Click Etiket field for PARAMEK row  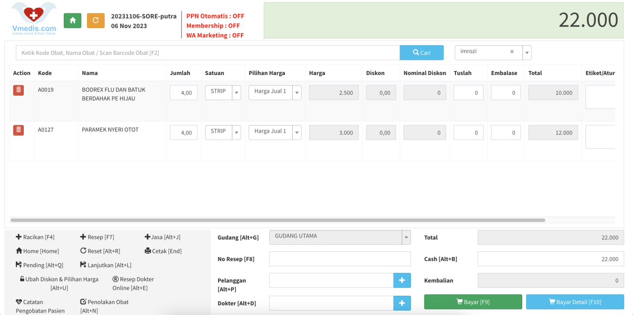(600, 137)
